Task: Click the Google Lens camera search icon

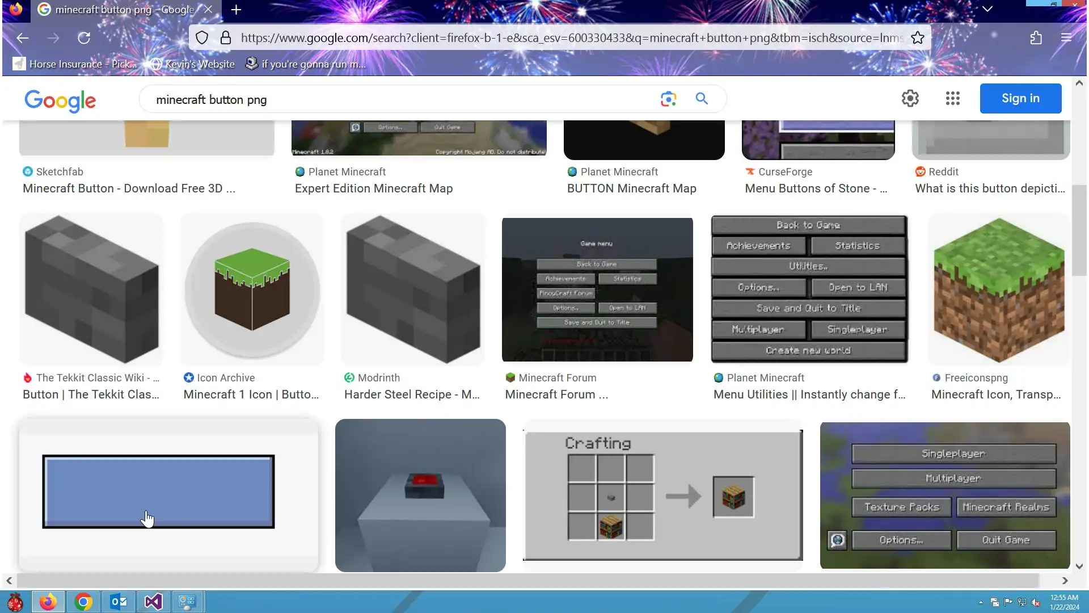Action: tap(668, 99)
